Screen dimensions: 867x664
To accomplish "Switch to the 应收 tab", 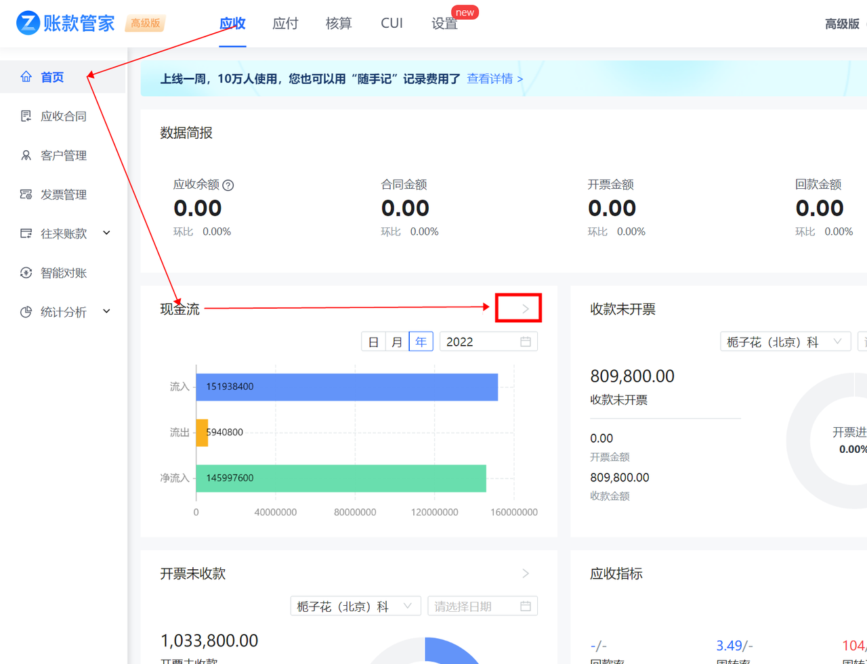I will 232,23.
